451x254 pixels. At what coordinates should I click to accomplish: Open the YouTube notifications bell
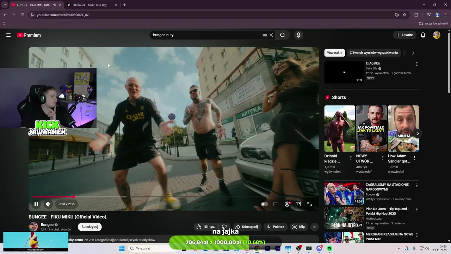[x=423, y=35]
